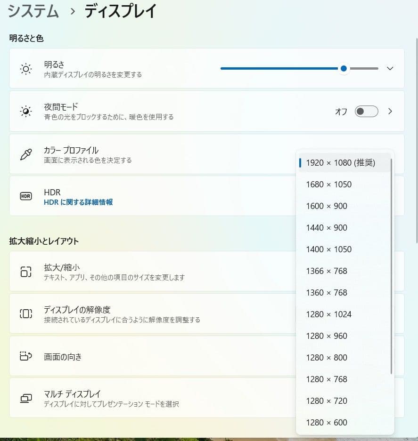Expand the 明るさ row chevron
This screenshot has height=441, width=418.
390,68
